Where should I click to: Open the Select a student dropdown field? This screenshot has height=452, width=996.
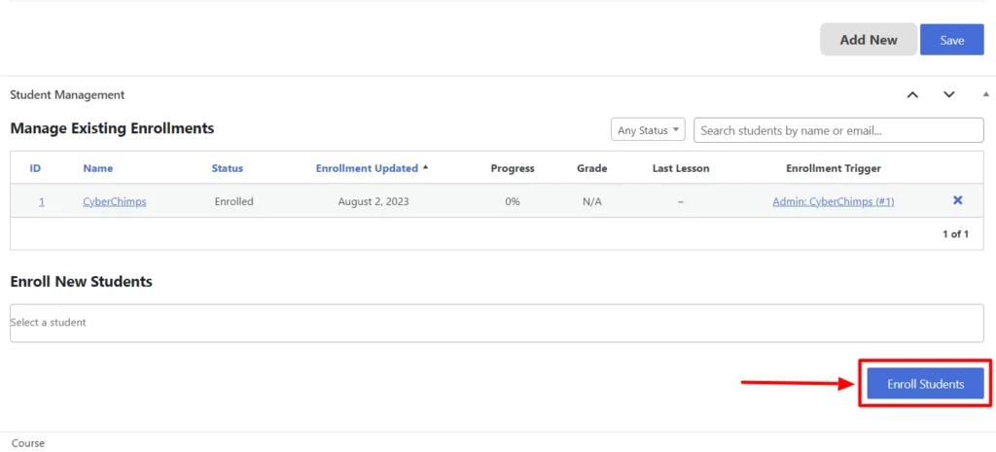pyautogui.click(x=496, y=323)
